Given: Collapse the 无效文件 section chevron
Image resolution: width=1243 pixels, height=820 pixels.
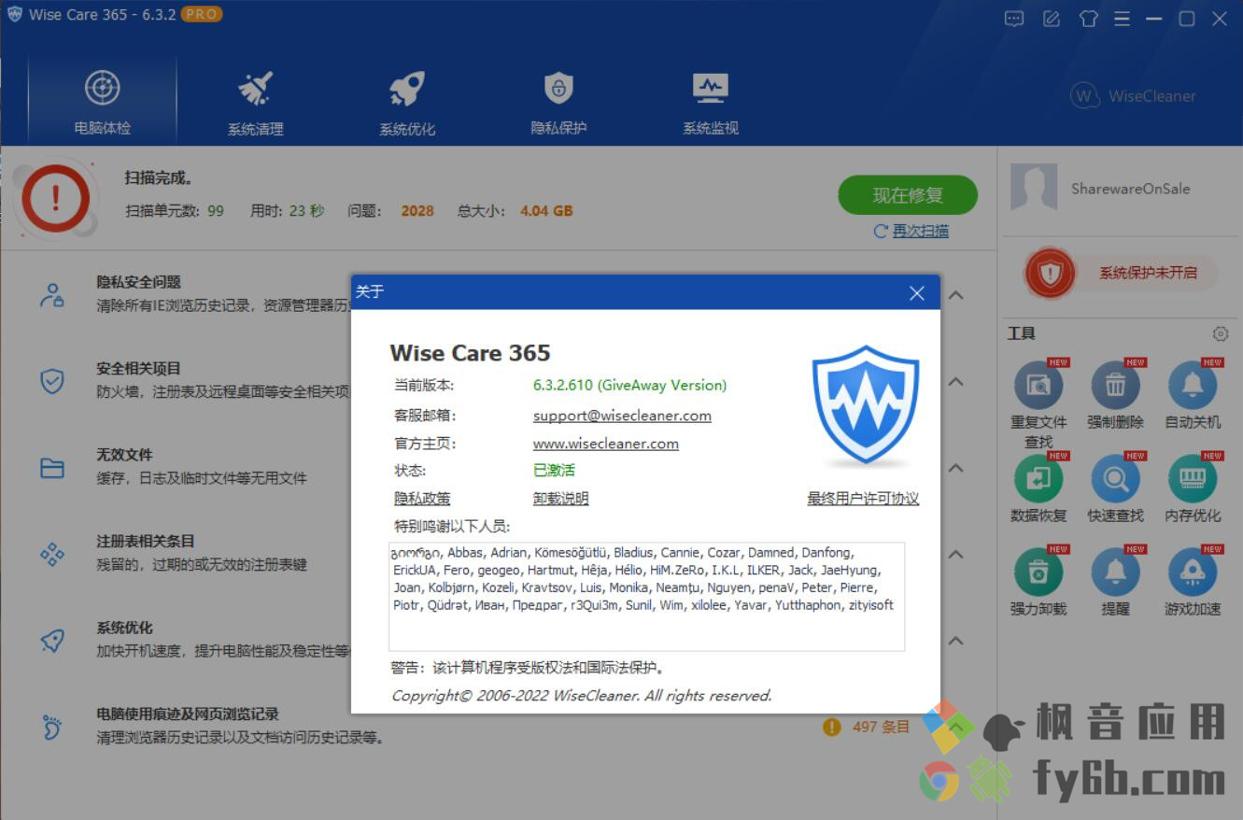Looking at the screenshot, I should click(955, 468).
